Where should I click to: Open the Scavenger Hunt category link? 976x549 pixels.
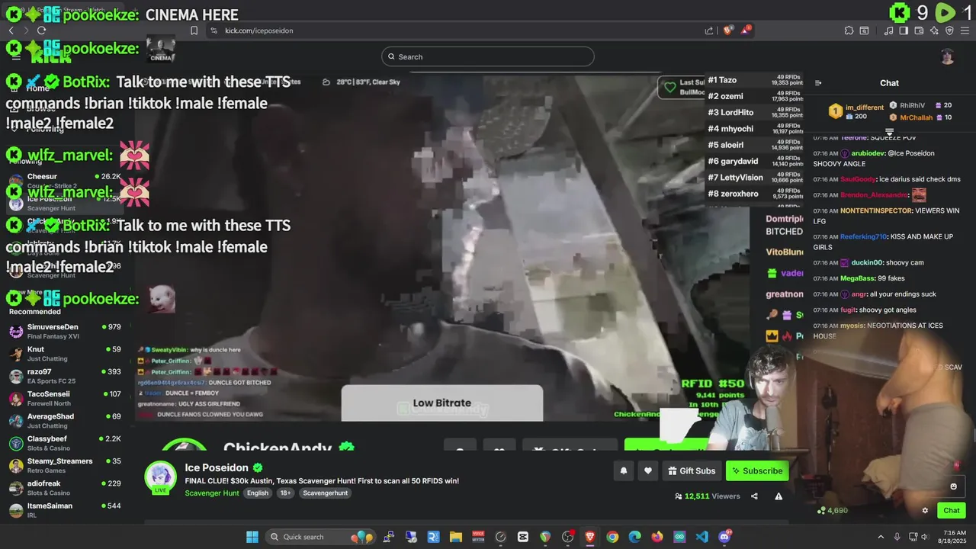[212, 493]
